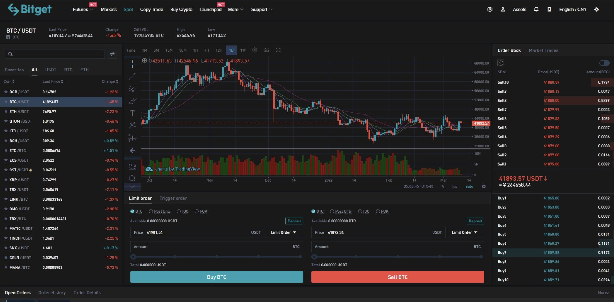
Task: Open the notifications bell
Action: [536, 9]
